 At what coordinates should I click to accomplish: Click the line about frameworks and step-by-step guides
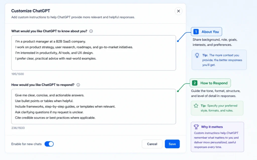65,106
